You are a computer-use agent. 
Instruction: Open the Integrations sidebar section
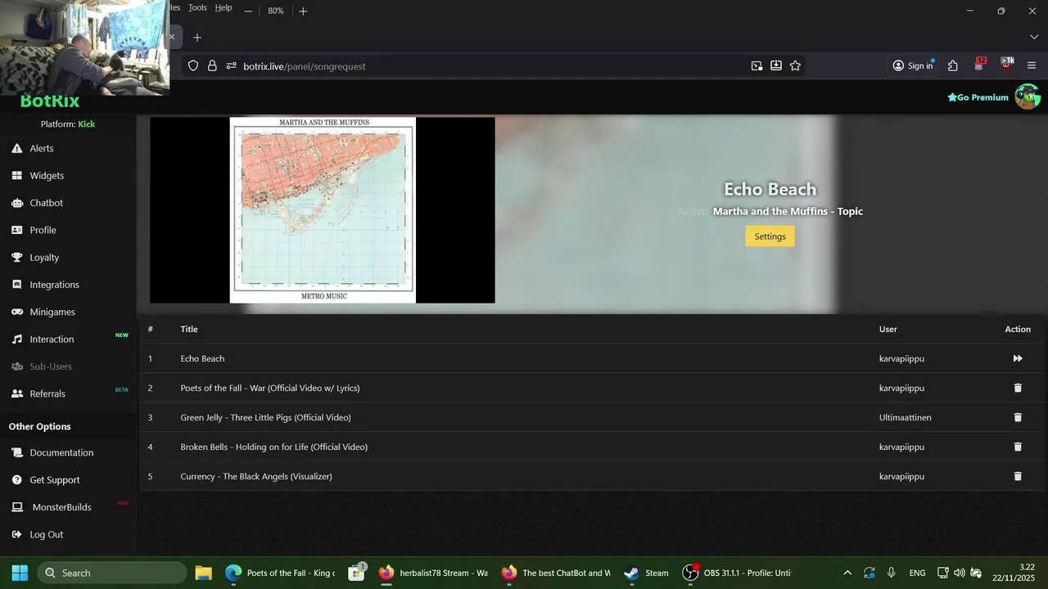pos(54,285)
